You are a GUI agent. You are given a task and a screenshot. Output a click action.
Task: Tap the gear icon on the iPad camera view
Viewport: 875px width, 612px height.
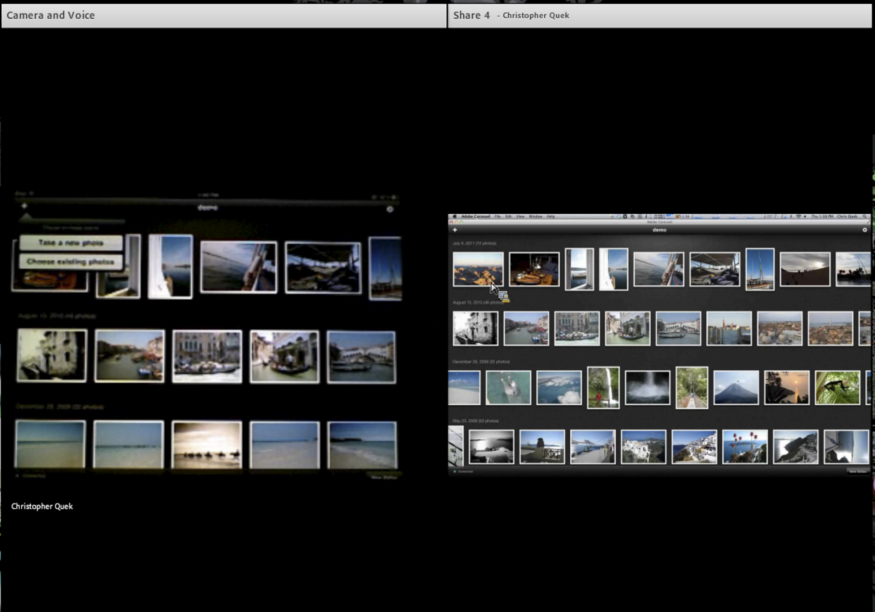390,209
